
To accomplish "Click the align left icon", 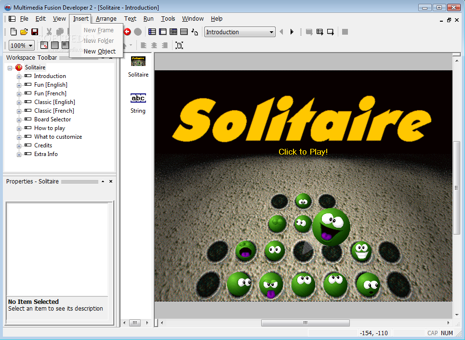I will [144, 45].
